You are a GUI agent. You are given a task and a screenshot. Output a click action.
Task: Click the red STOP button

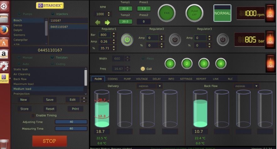tap(50, 141)
